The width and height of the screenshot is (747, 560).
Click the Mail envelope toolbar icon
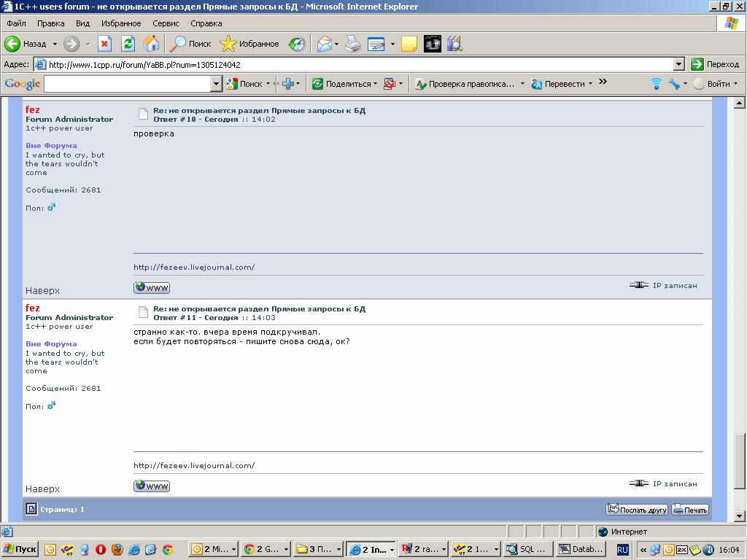pos(324,44)
